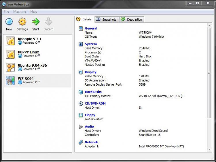
Task: Click the '128 MB' video memory value
Action: (144, 76)
